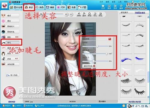Click the 重做 redo button
The height and width of the screenshot is (108, 150).
(x=84, y=14)
